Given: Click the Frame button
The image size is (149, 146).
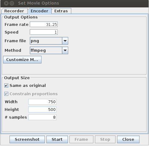Looking at the screenshot, I should 81,140.
